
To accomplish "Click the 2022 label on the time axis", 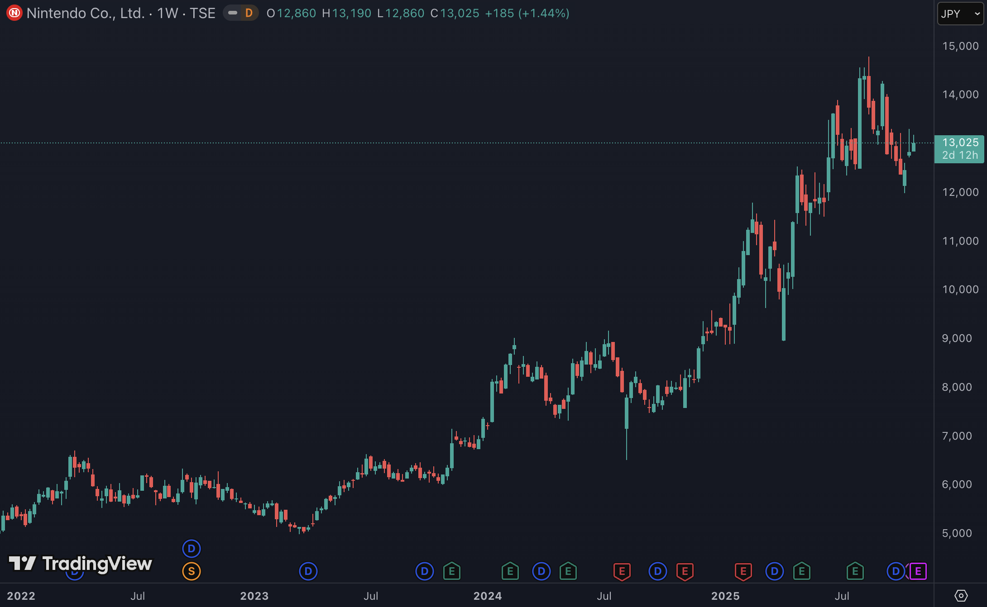I will tap(21, 596).
